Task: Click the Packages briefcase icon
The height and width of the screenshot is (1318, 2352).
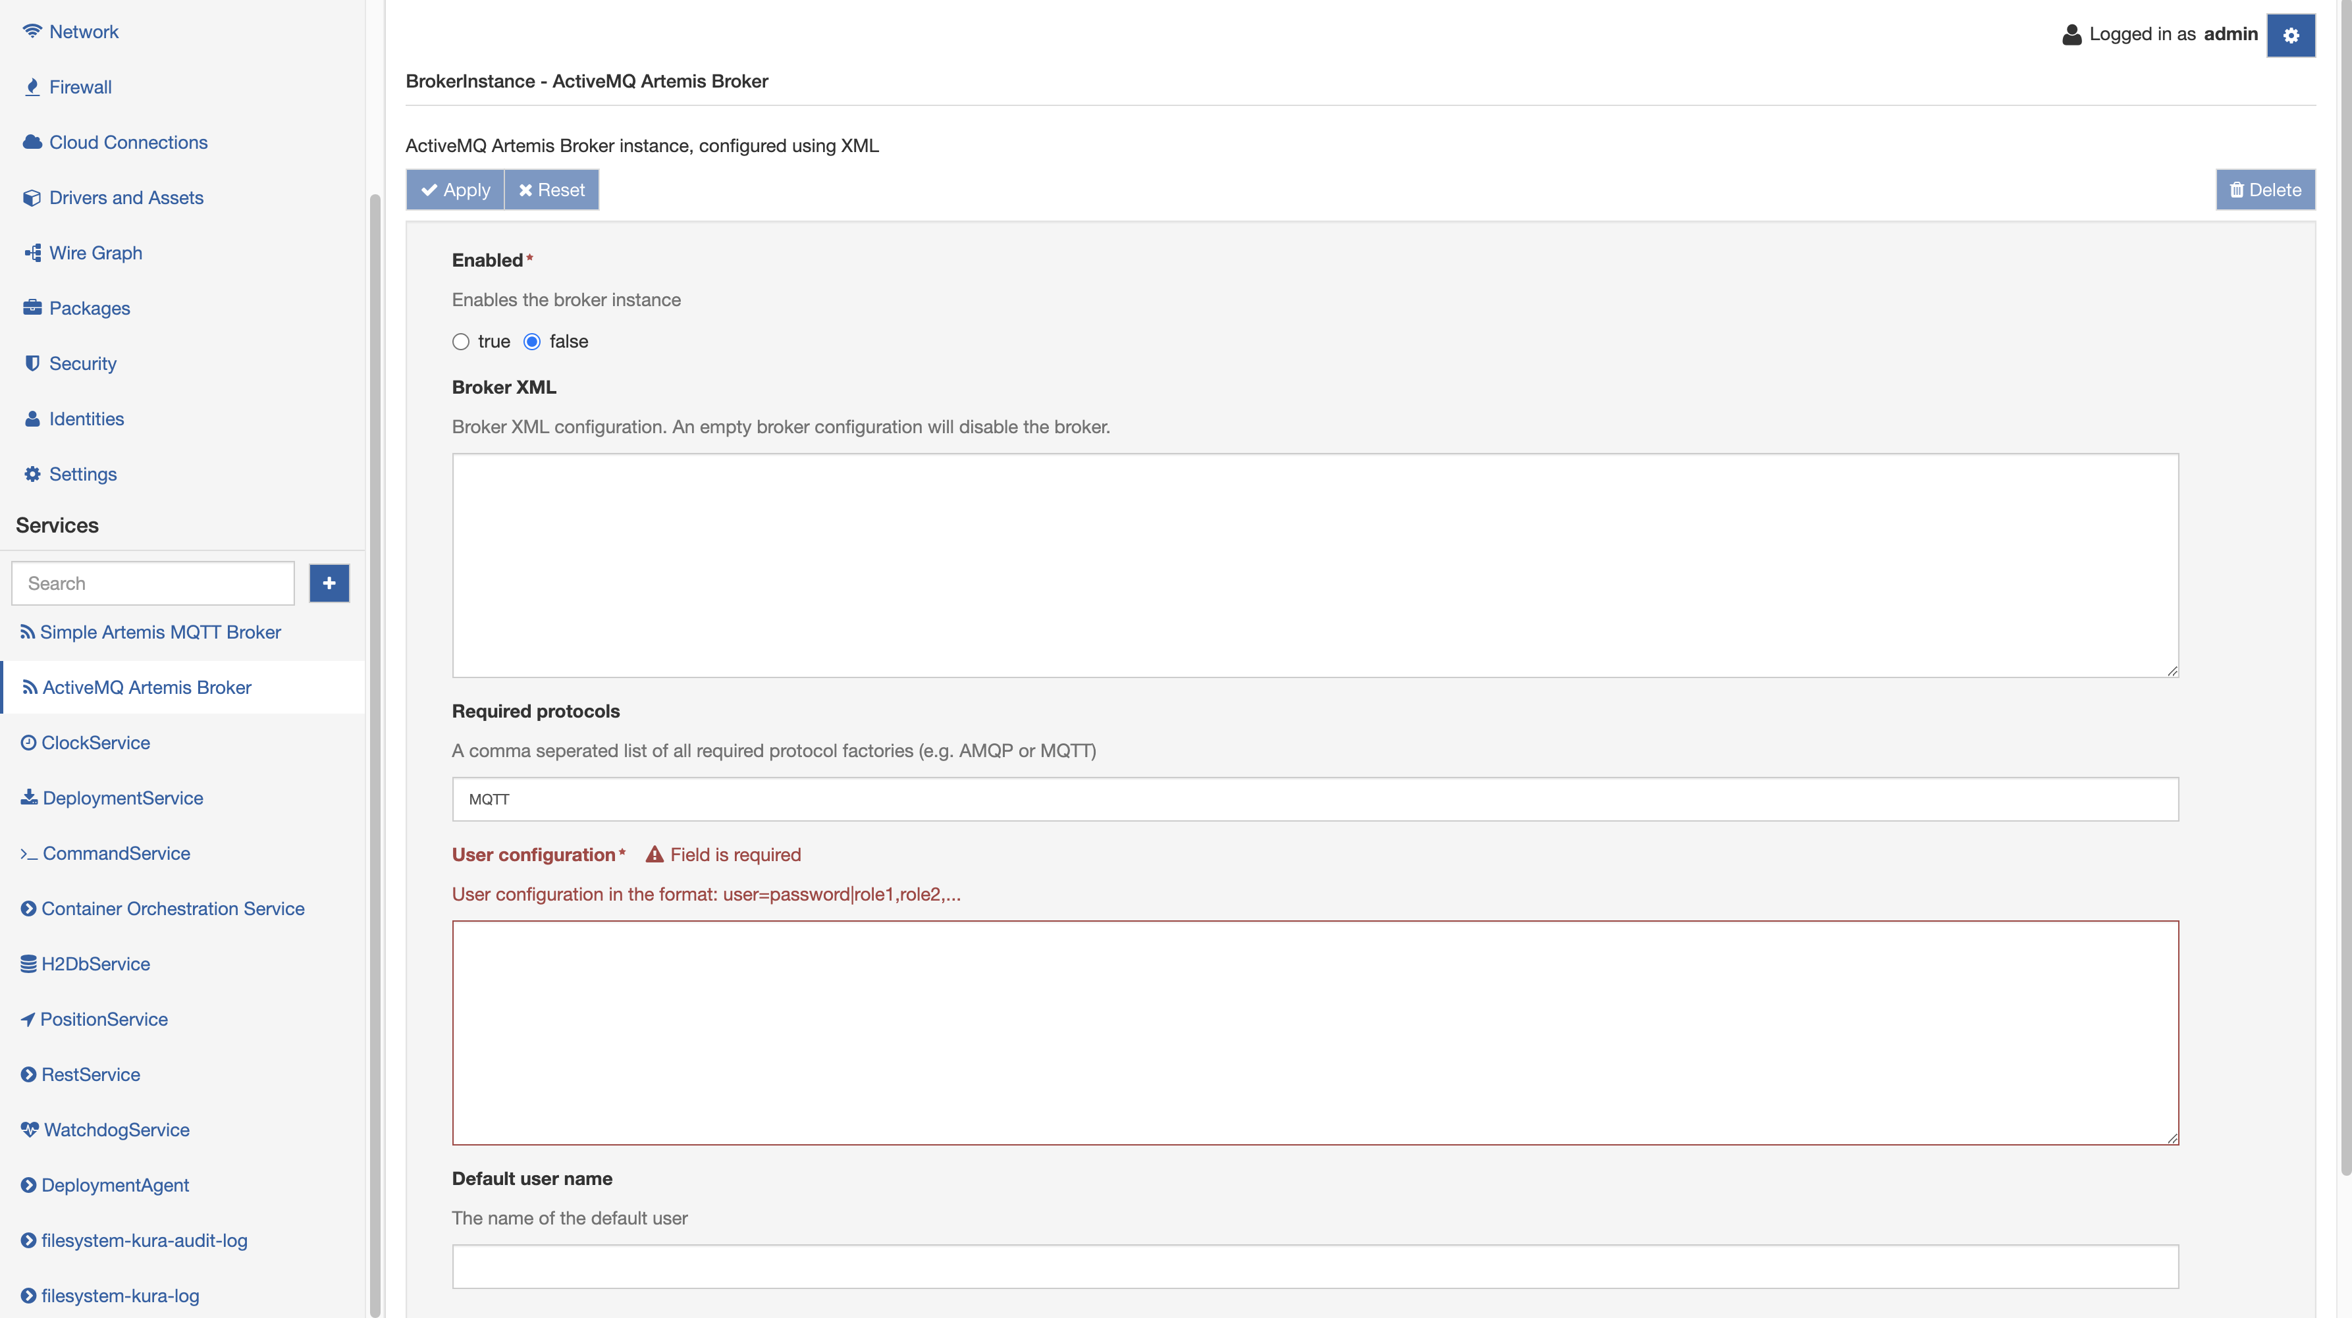Action: pos(32,307)
